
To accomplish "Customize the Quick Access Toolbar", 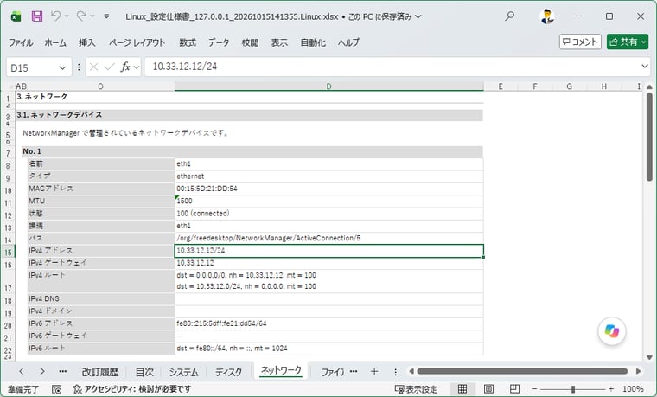I will [x=106, y=16].
